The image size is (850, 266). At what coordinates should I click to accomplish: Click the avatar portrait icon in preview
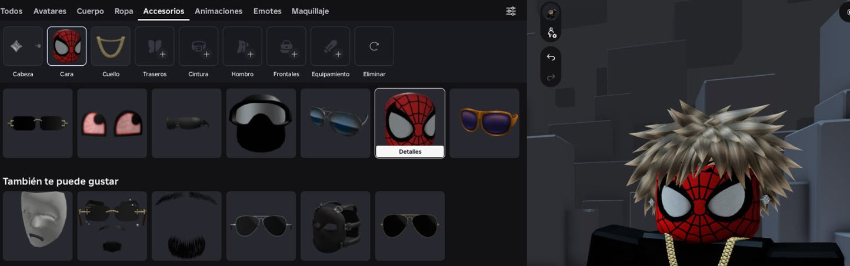[x=551, y=12]
